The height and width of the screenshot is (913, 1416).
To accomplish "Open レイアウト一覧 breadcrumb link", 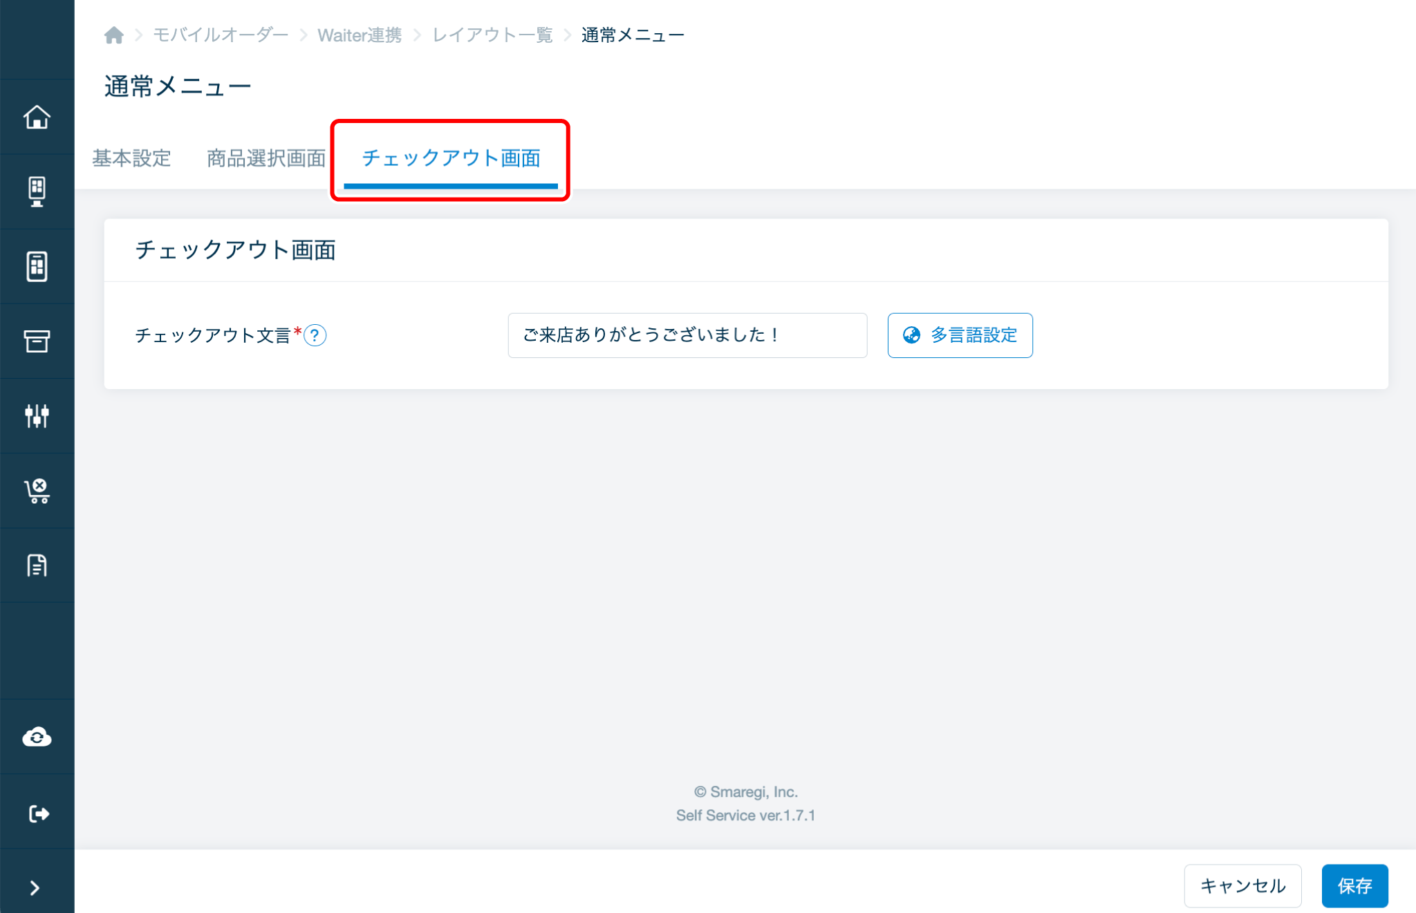I will [x=492, y=35].
